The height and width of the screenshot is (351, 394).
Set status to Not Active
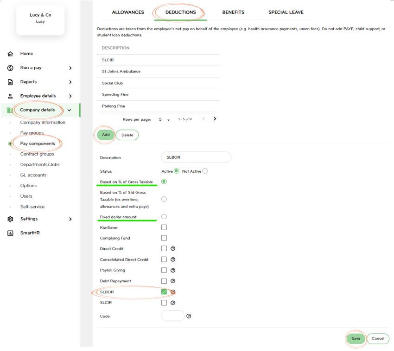click(x=205, y=171)
